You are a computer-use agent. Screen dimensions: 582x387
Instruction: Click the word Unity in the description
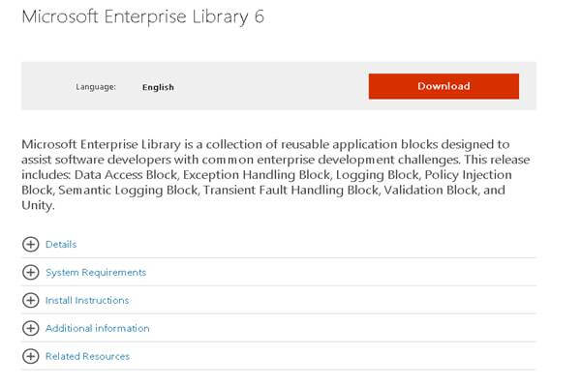click(x=39, y=206)
